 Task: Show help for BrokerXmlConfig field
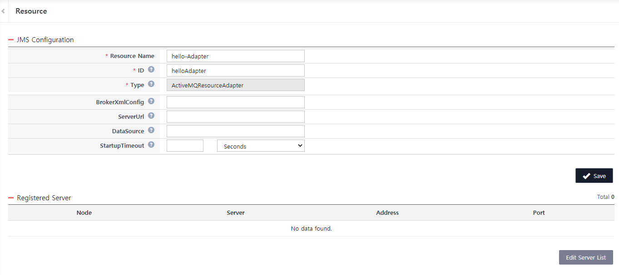tap(151, 101)
